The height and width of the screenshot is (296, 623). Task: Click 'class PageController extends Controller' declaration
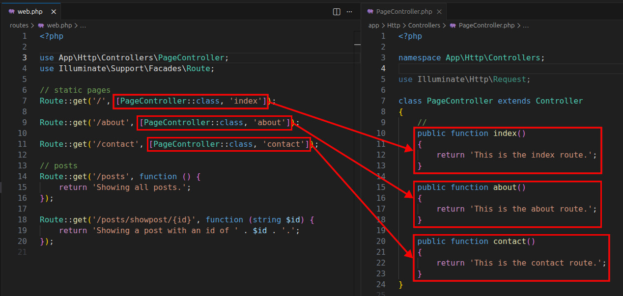click(491, 101)
